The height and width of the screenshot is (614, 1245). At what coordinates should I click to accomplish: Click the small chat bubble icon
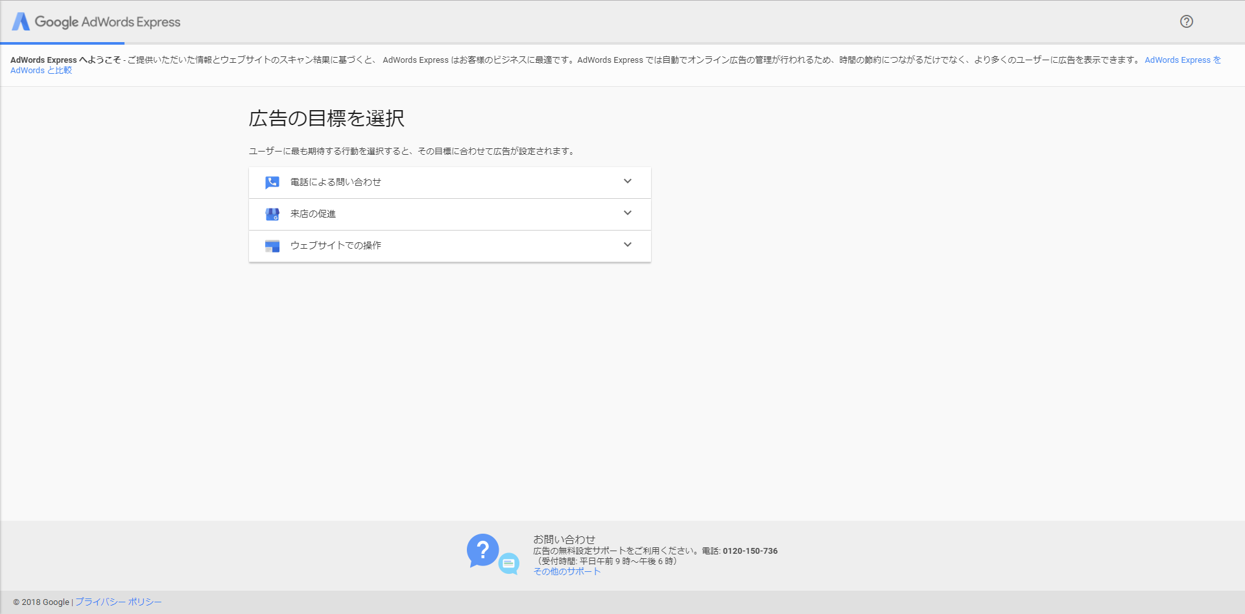pyautogui.click(x=509, y=563)
